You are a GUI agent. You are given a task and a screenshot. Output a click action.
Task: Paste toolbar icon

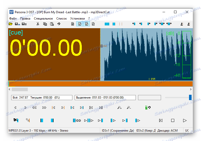click(x=52, y=24)
